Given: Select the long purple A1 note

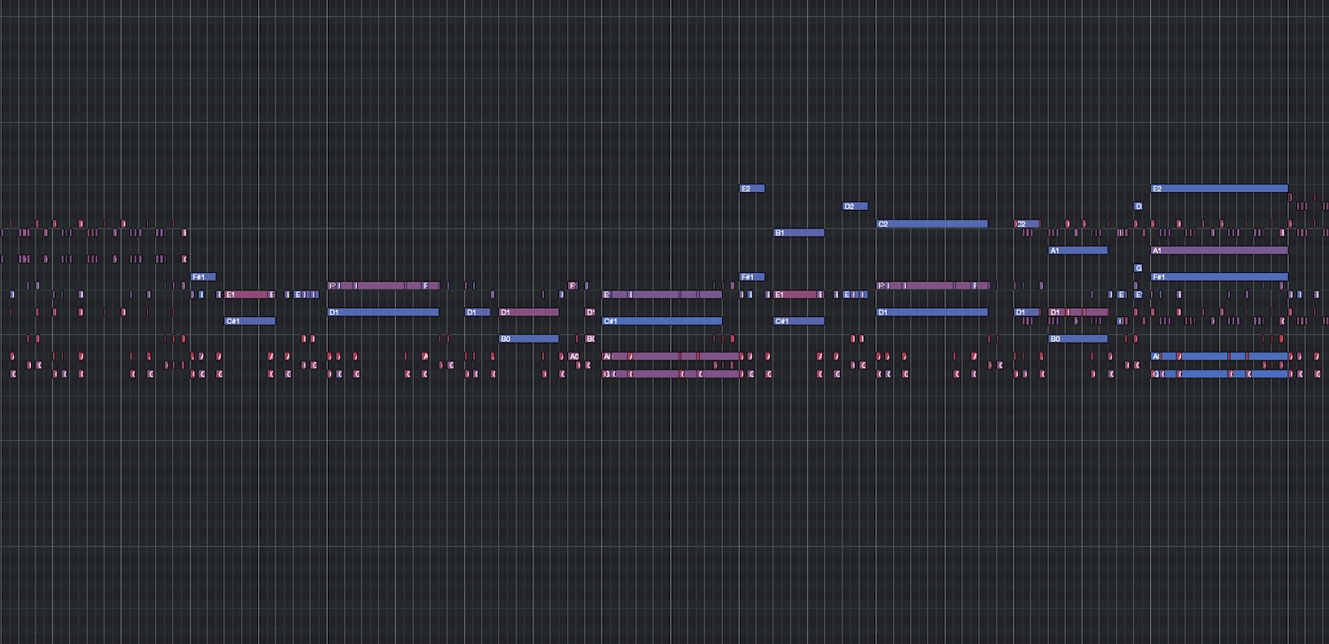Looking at the screenshot, I should [x=1219, y=251].
